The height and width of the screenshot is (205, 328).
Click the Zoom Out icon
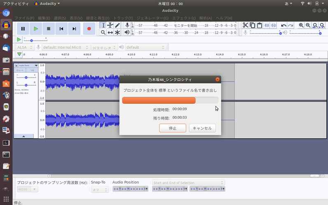point(308,25)
